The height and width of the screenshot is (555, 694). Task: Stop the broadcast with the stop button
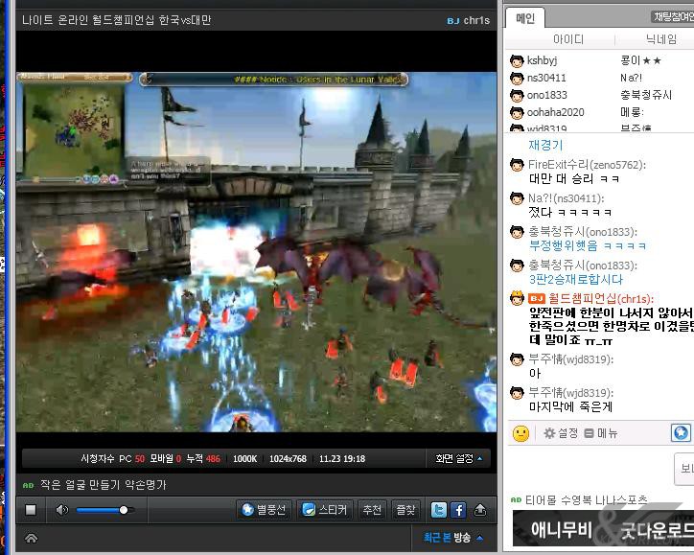coord(31,510)
